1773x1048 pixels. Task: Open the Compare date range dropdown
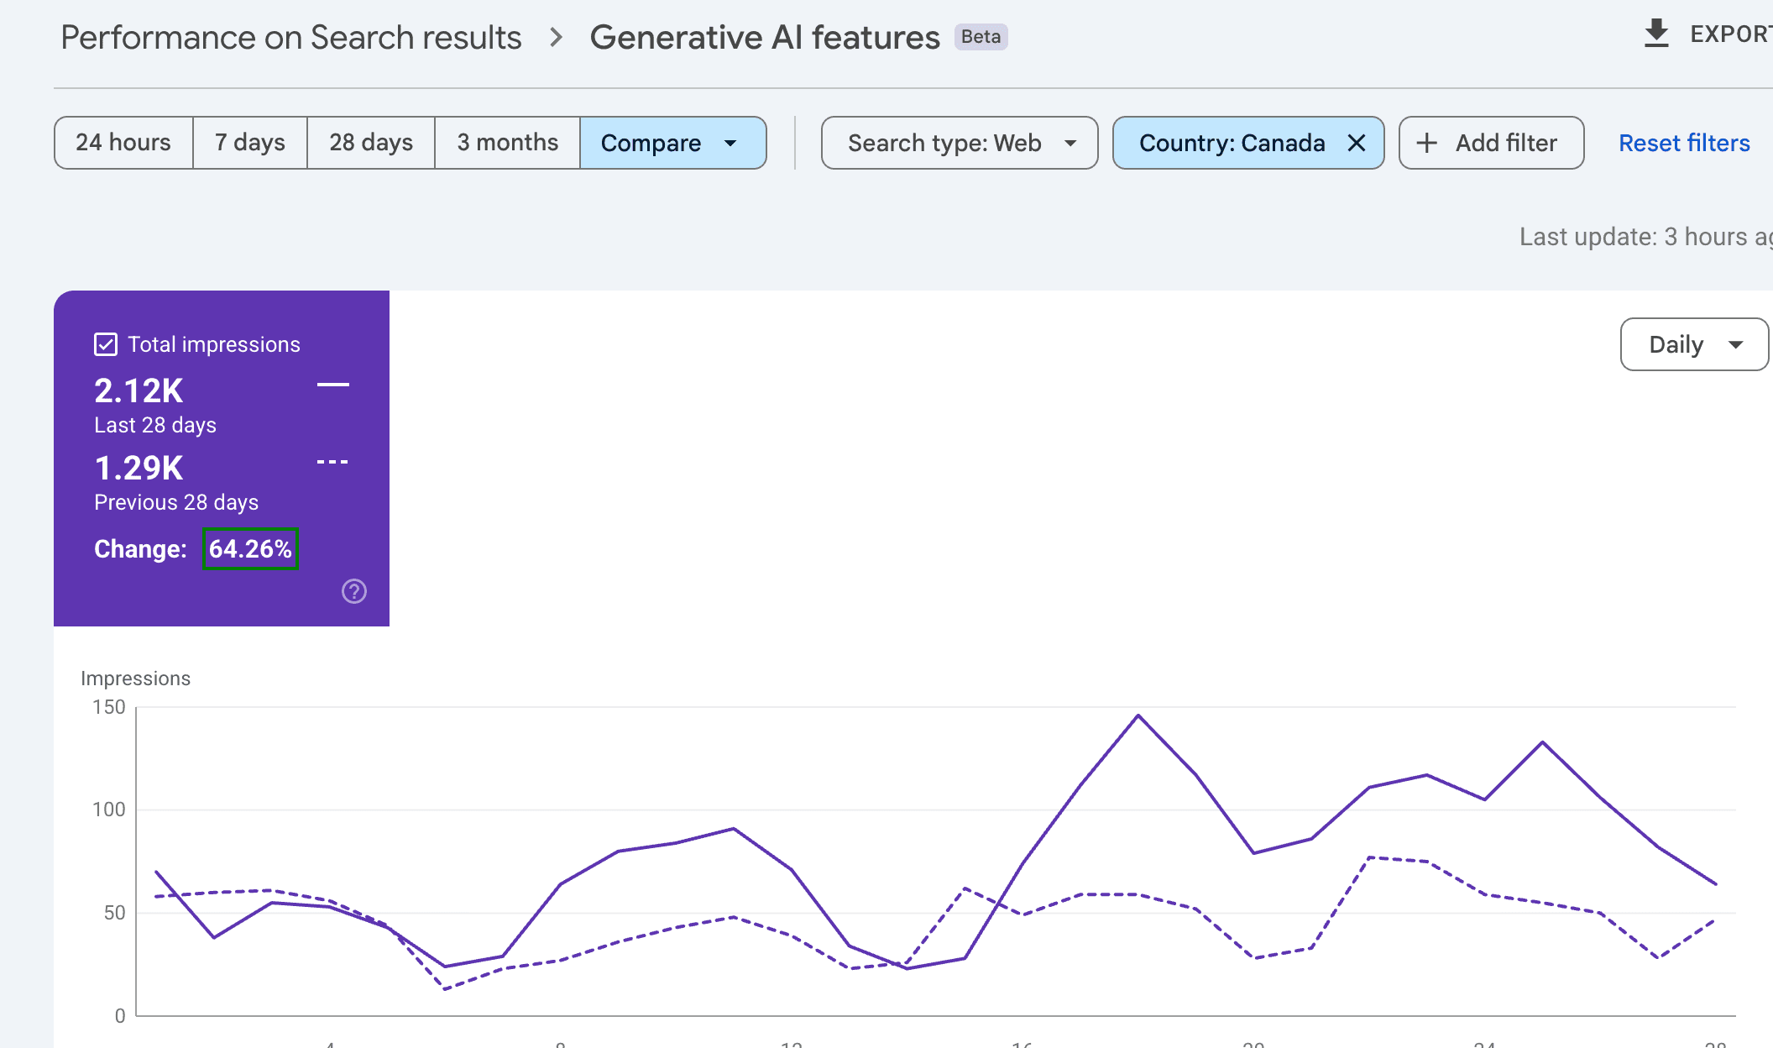tap(672, 143)
